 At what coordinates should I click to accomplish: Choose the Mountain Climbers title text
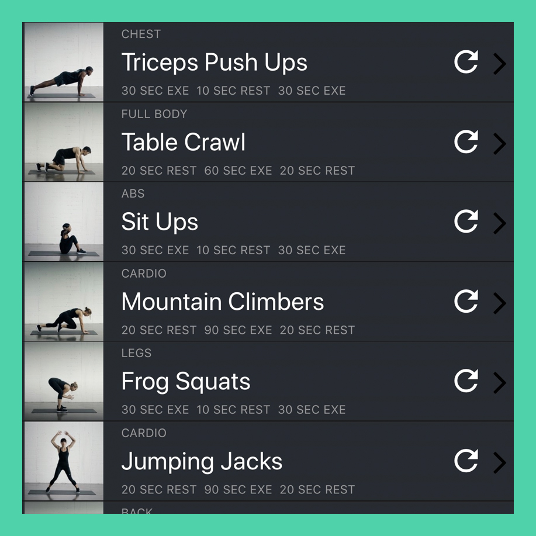coord(223,302)
